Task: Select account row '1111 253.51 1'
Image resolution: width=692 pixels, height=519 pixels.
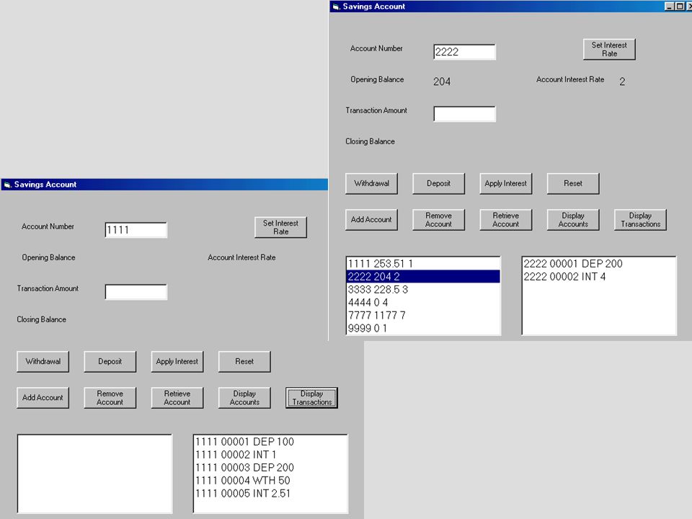Action: (423, 264)
